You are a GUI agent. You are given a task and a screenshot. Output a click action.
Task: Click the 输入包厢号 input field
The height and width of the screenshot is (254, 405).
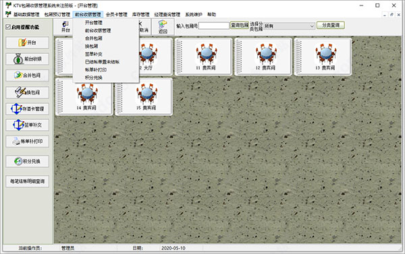pyautogui.click(x=214, y=26)
